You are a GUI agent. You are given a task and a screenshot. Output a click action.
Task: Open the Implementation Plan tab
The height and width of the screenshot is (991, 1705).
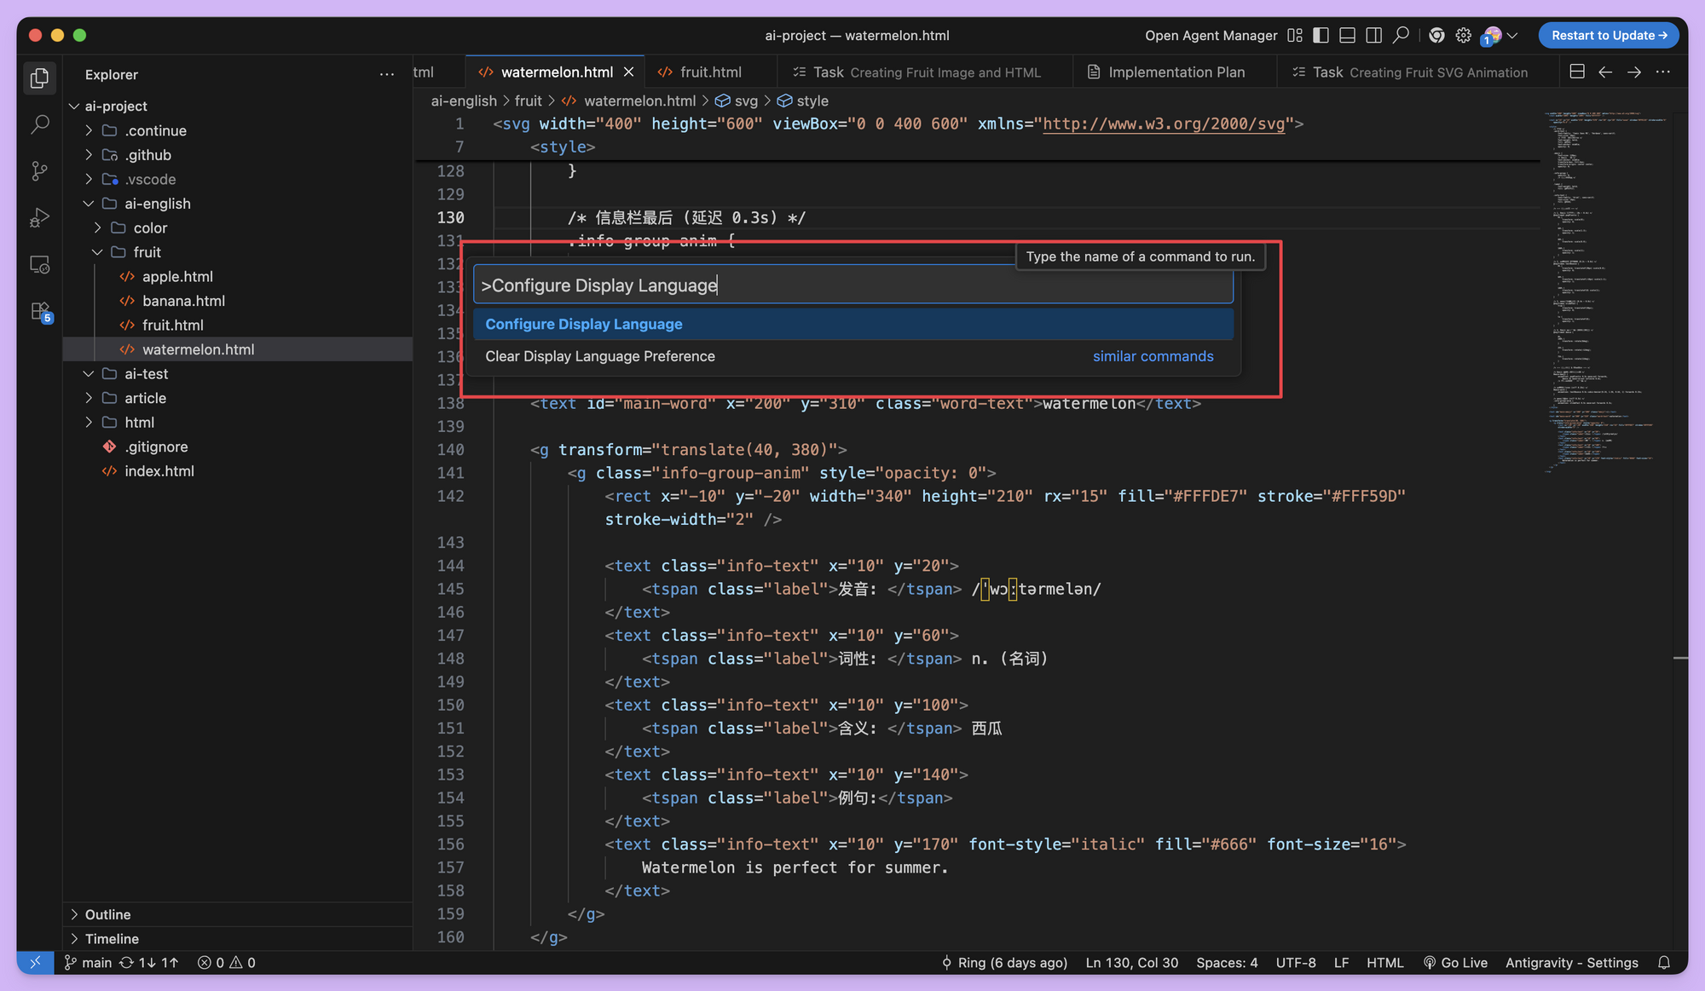(x=1176, y=72)
